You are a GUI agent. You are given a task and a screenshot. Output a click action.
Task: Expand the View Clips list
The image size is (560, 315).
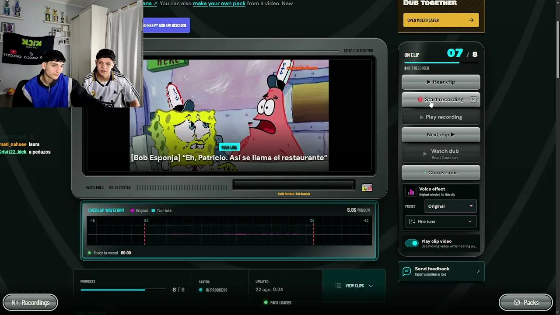pos(354,286)
